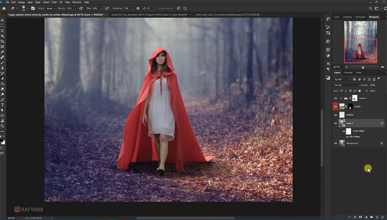Open smoothing options gear icon
The height and width of the screenshot is (220, 387).
[x=138, y=8]
